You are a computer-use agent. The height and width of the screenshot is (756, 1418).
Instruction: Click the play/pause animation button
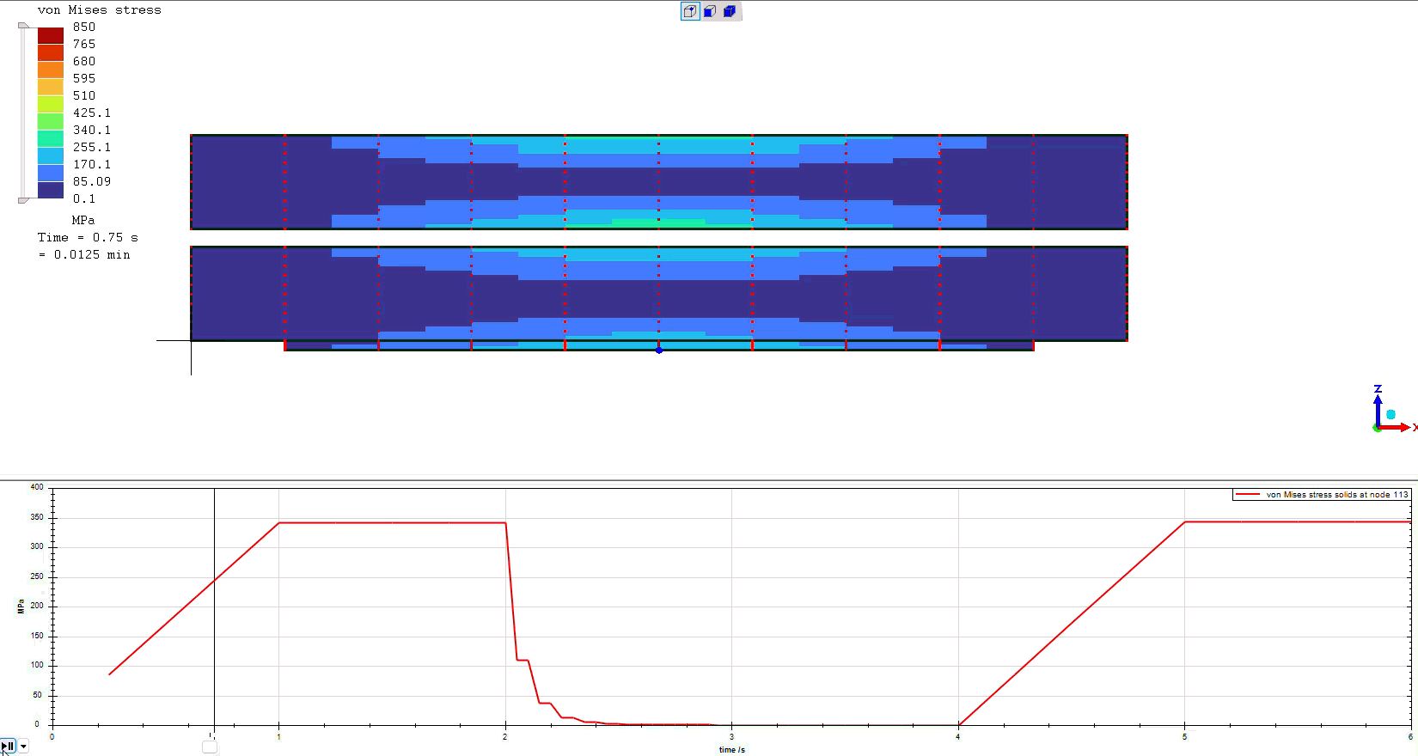(8, 746)
